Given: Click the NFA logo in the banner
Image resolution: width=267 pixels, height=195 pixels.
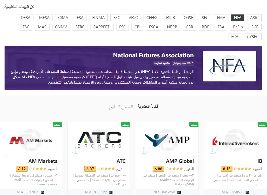Looking at the screenshot, I should tap(229, 66).
